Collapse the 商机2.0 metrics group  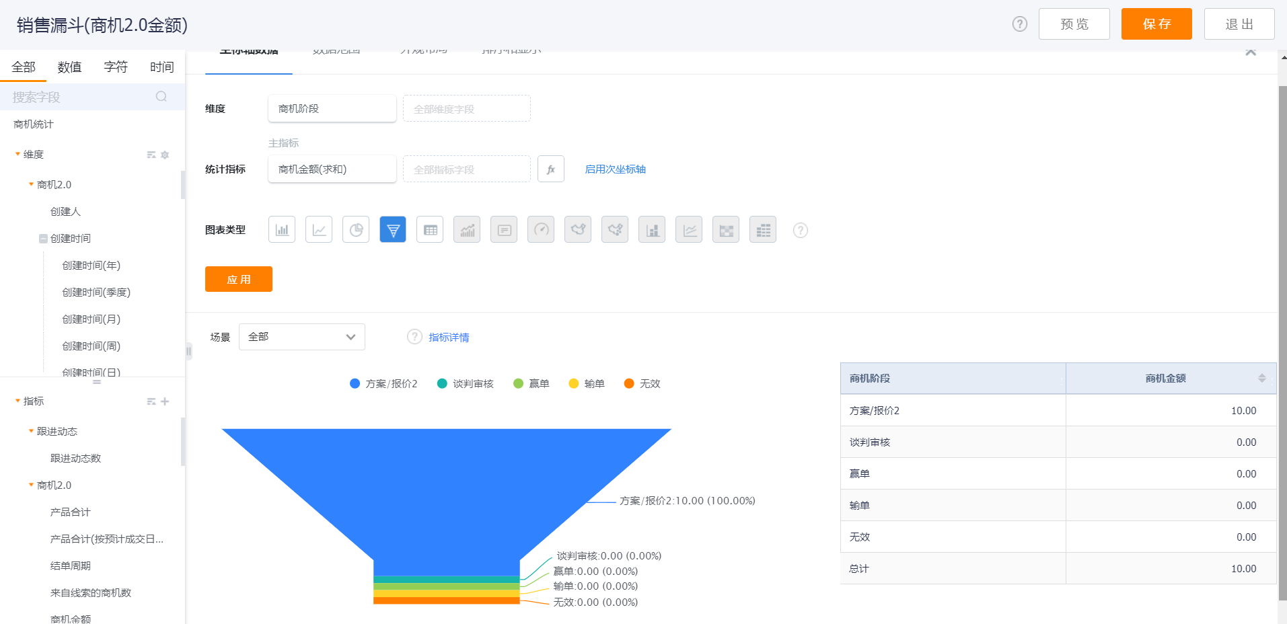(31, 485)
